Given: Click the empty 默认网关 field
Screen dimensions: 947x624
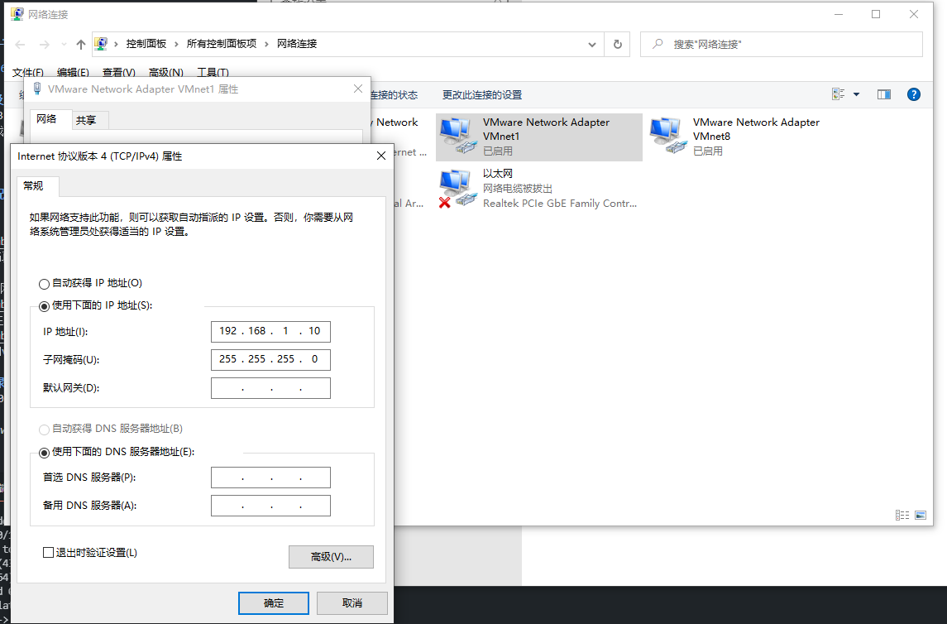Looking at the screenshot, I should [x=270, y=388].
